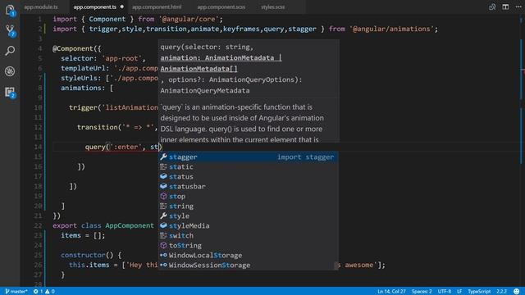The image size is (525, 295).
Task: Click the editor vertical scrollbar
Action: [522, 151]
